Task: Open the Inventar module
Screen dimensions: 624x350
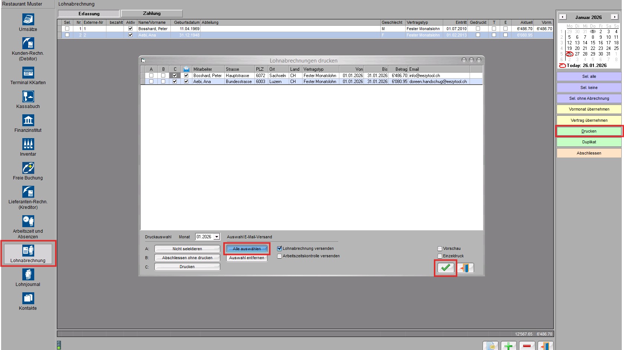Action: [28, 144]
